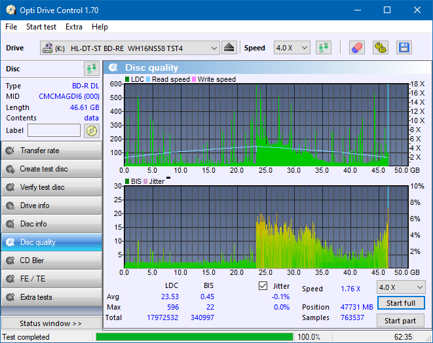
Task: Click the Test completed status text
Action: 26,337
